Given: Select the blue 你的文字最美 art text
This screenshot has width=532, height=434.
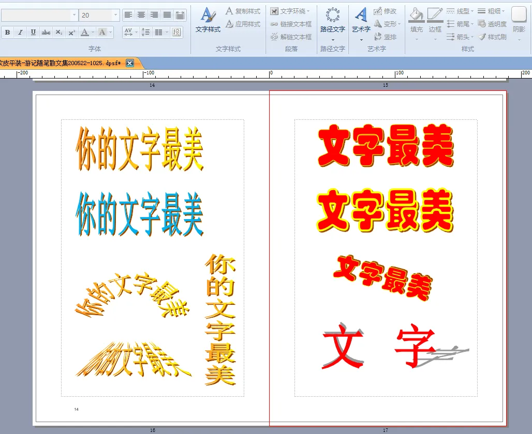Looking at the screenshot, I should [x=139, y=213].
